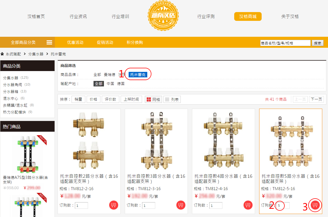Open the 托米自控款3路分水器 title link
Screen dimensions: 328x217
[156, 179]
